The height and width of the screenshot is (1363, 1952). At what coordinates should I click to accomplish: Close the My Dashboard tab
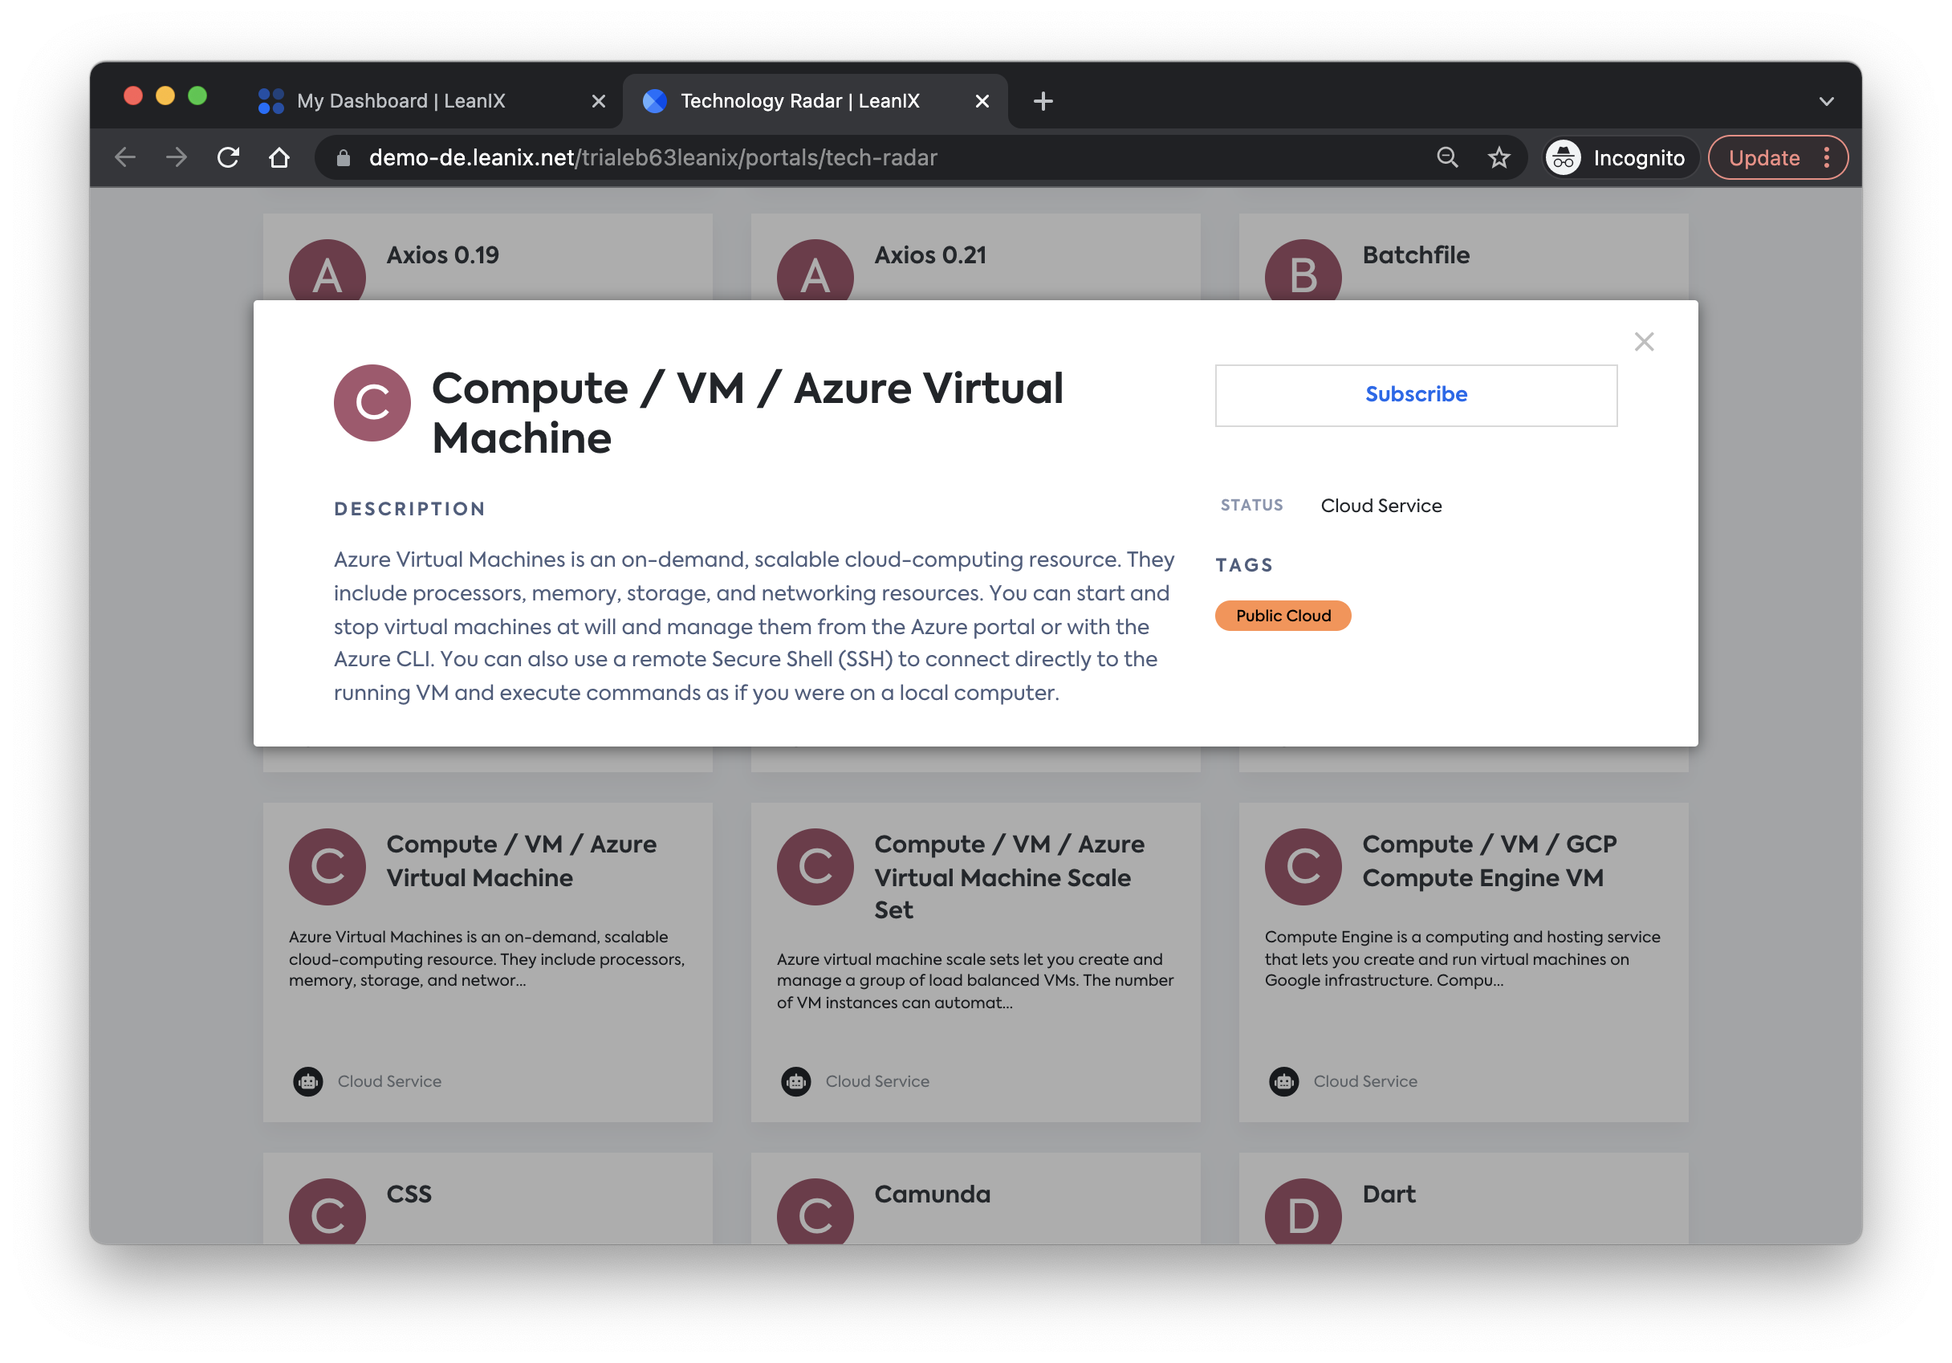(598, 101)
